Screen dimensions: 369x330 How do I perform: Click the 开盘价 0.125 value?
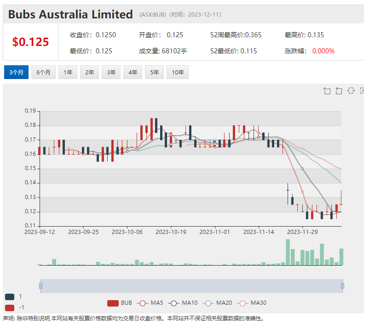pos(175,35)
